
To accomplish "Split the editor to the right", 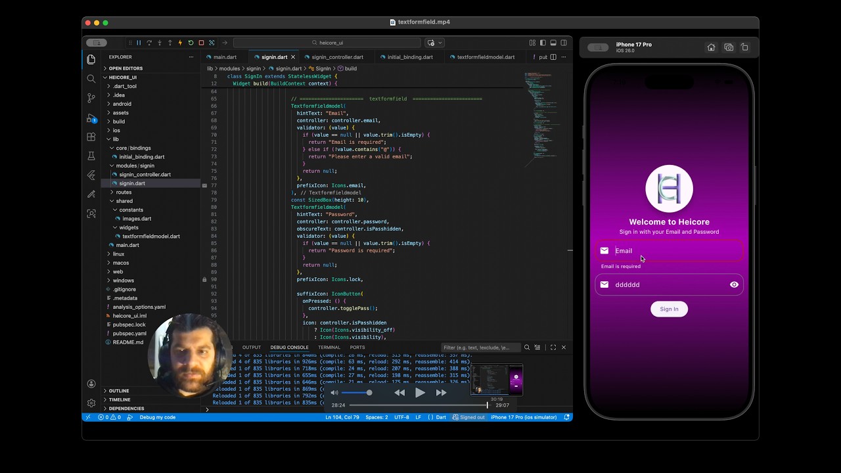I will point(553,57).
